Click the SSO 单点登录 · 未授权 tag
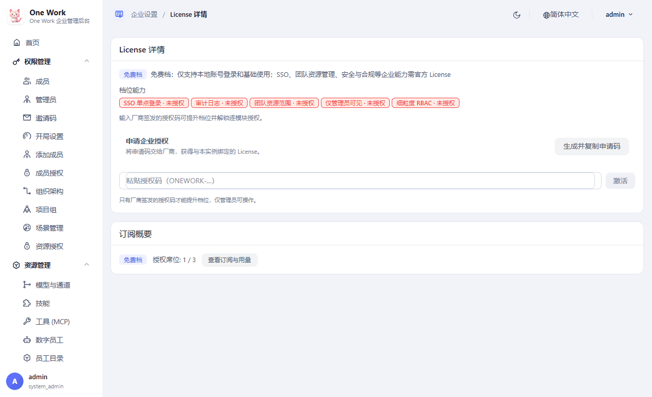This screenshot has width=652, height=397. tap(154, 103)
